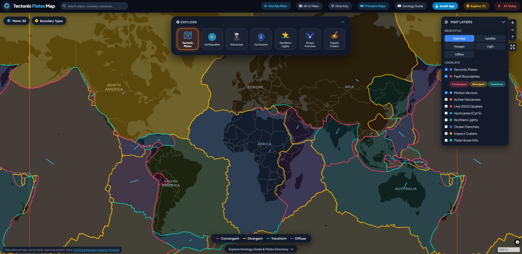Click the compass icon in Explore header

coord(178,22)
